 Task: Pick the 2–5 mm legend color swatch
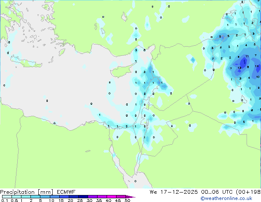[x=35, y=197]
